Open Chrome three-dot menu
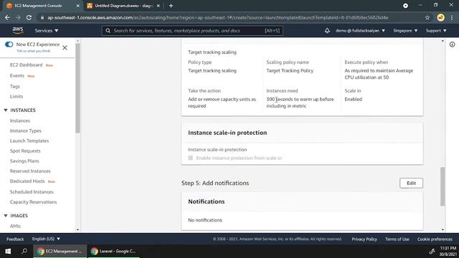Viewport: 459px width, 258px height. pos(452,17)
